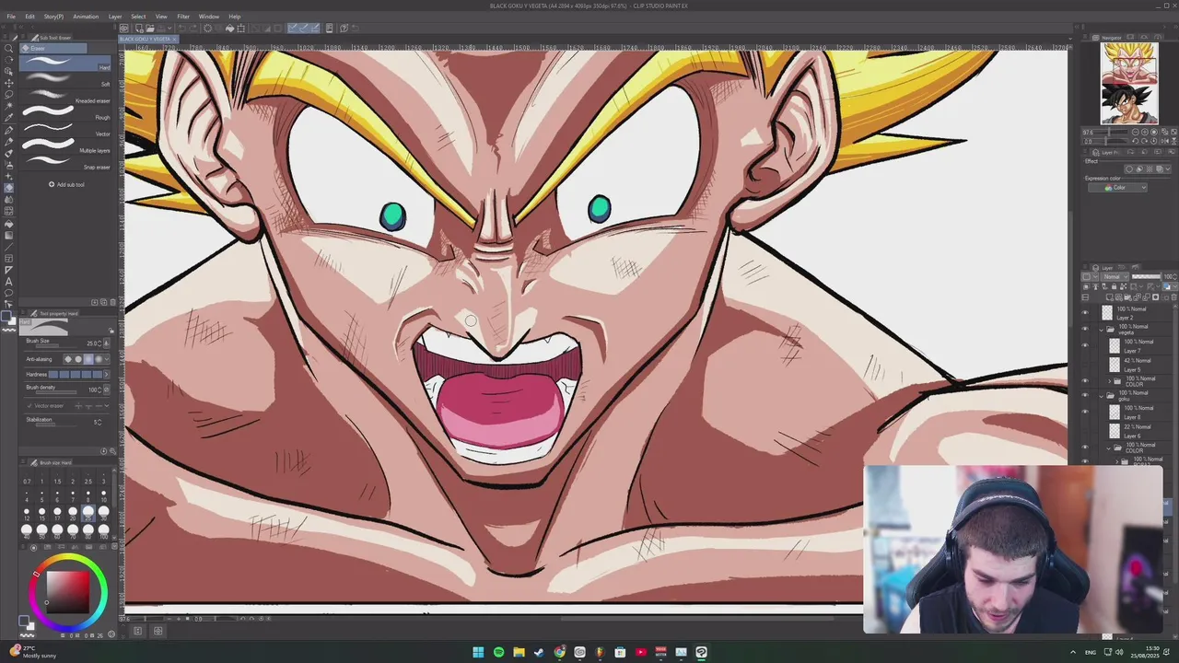Click the Brush density slider
Screen dimensions: 1179x663
click(x=55, y=392)
